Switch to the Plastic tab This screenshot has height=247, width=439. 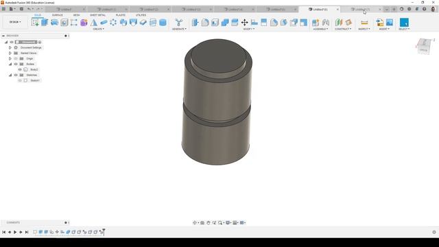(121, 15)
